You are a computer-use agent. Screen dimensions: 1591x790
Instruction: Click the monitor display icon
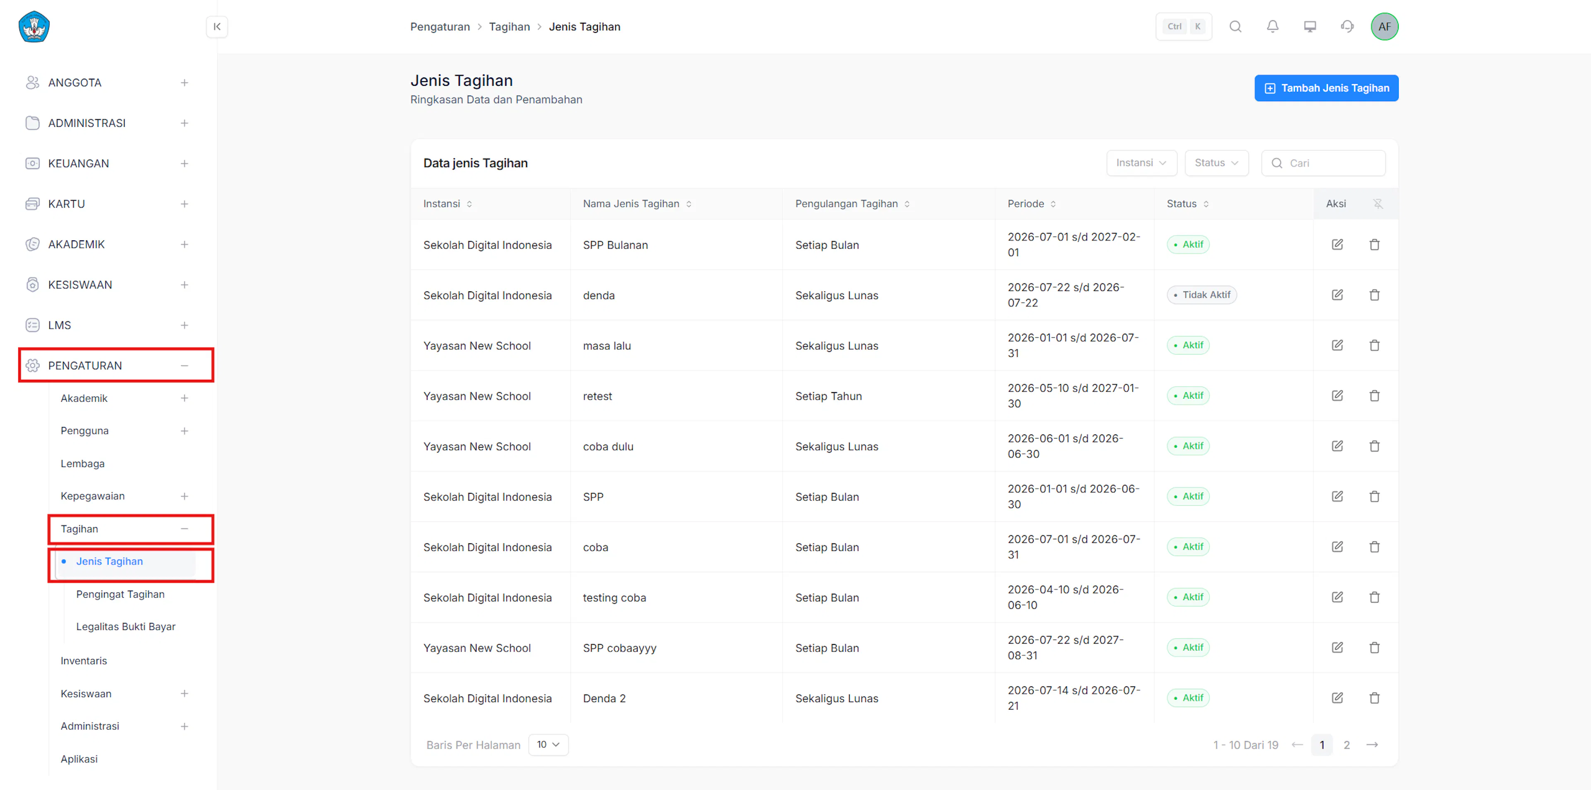click(1309, 27)
